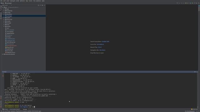Open the File menu
200x112 pixels.
(x=1, y=1)
